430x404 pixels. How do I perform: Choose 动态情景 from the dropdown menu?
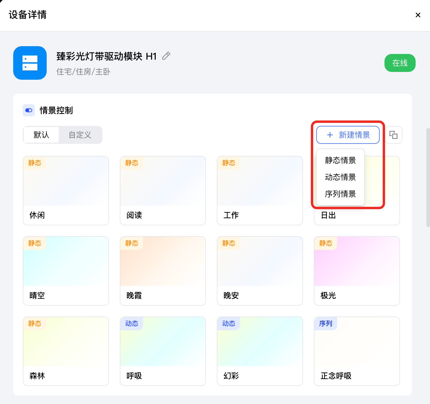point(340,177)
